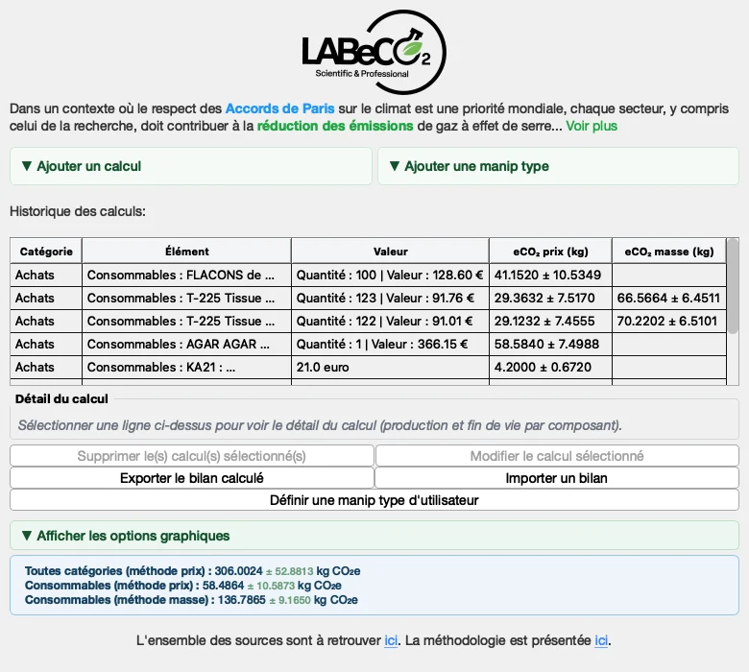Click the 'Historique des calculs:' label
The image size is (749, 672).
click(78, 211)
